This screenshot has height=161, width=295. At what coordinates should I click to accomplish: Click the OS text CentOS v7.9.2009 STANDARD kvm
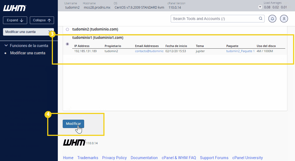(x=139, y=8)
